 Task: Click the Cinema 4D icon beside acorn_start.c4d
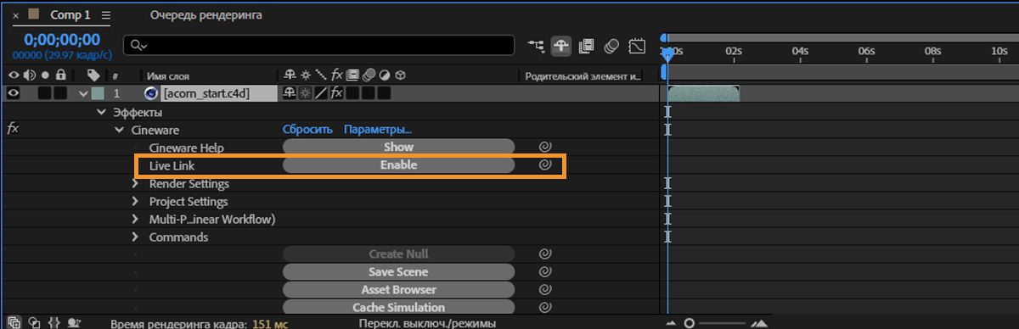coord(152,93)
